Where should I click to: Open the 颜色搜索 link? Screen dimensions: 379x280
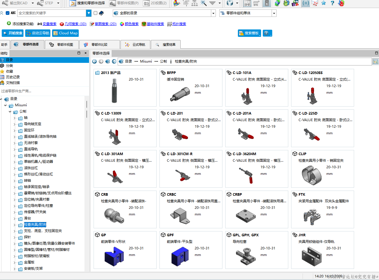coord(132,24)
